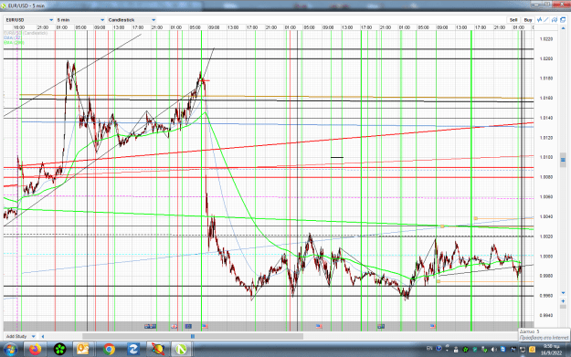Open the green-on-black circular taskbar app
Image resolution: width=571 pixels, height=357 pixels.
[59, 350]
